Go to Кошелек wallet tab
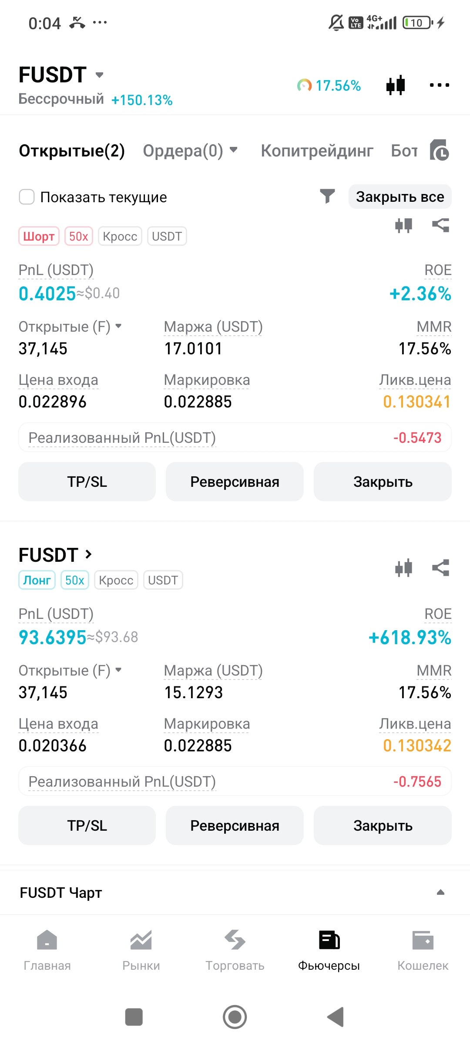 [423, 951]
